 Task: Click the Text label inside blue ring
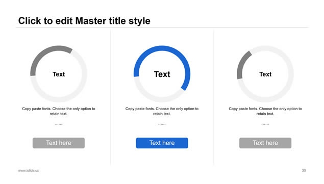[162, 74]
